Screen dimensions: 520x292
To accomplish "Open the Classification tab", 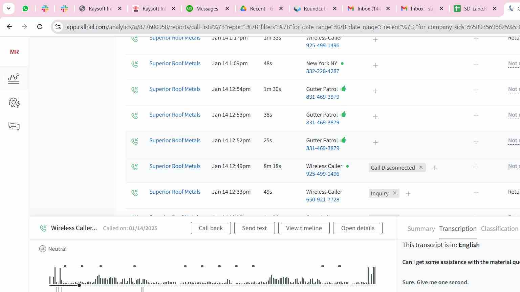I will tap(500, 229).
